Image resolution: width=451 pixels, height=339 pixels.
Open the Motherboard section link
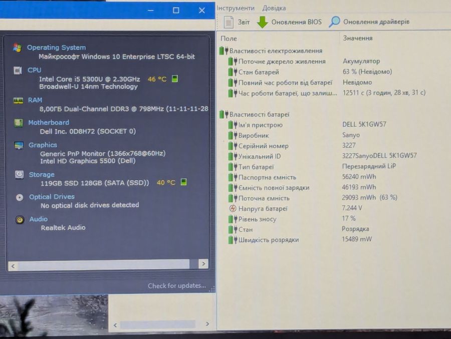pos(49,123)
